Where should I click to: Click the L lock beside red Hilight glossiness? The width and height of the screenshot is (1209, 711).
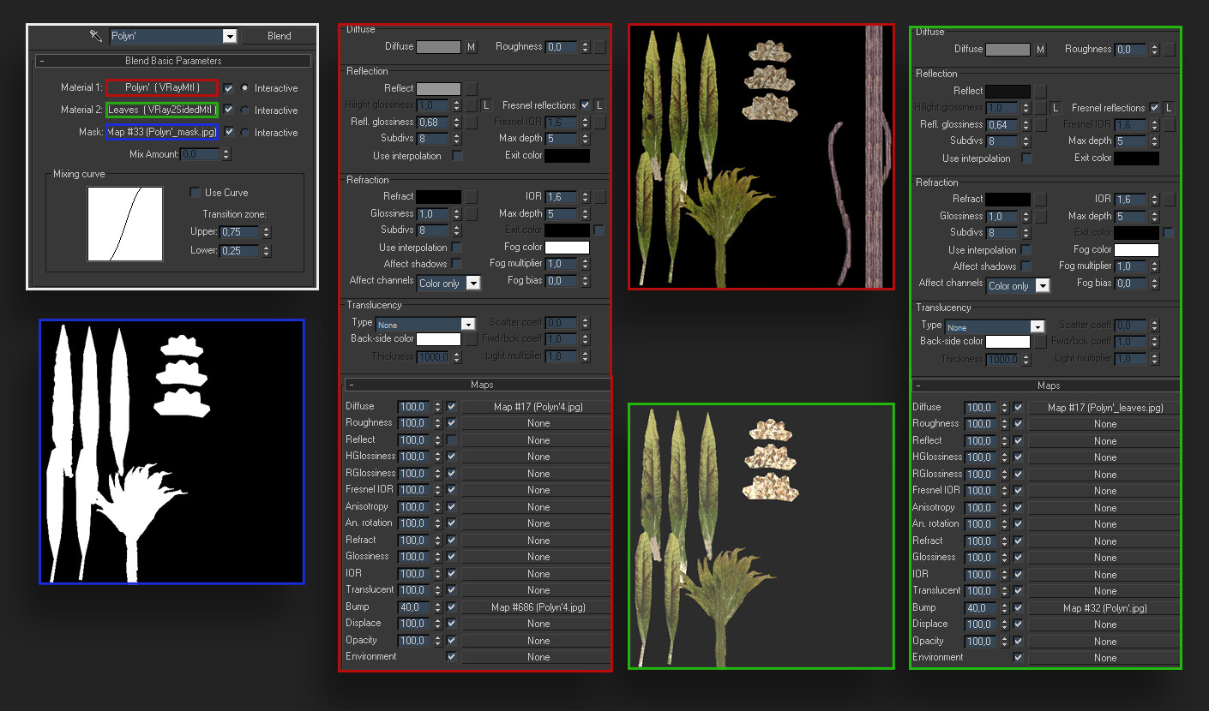(x=486, y=105)
